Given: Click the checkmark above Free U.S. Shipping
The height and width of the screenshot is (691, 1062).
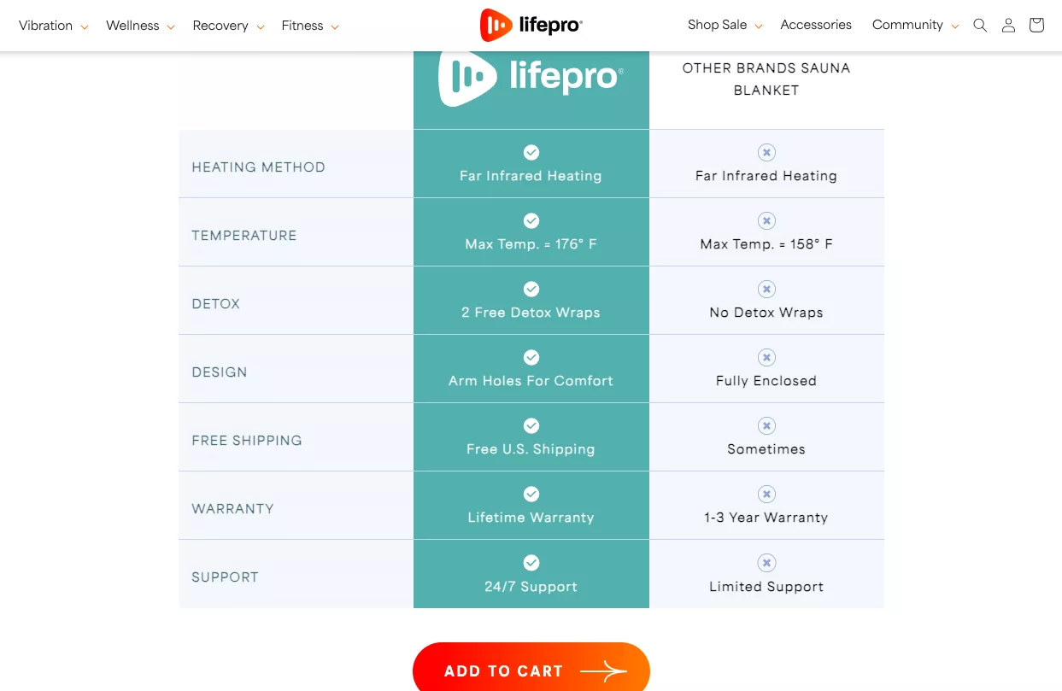Looking at the screenshot, I should (x=531, y=425).
